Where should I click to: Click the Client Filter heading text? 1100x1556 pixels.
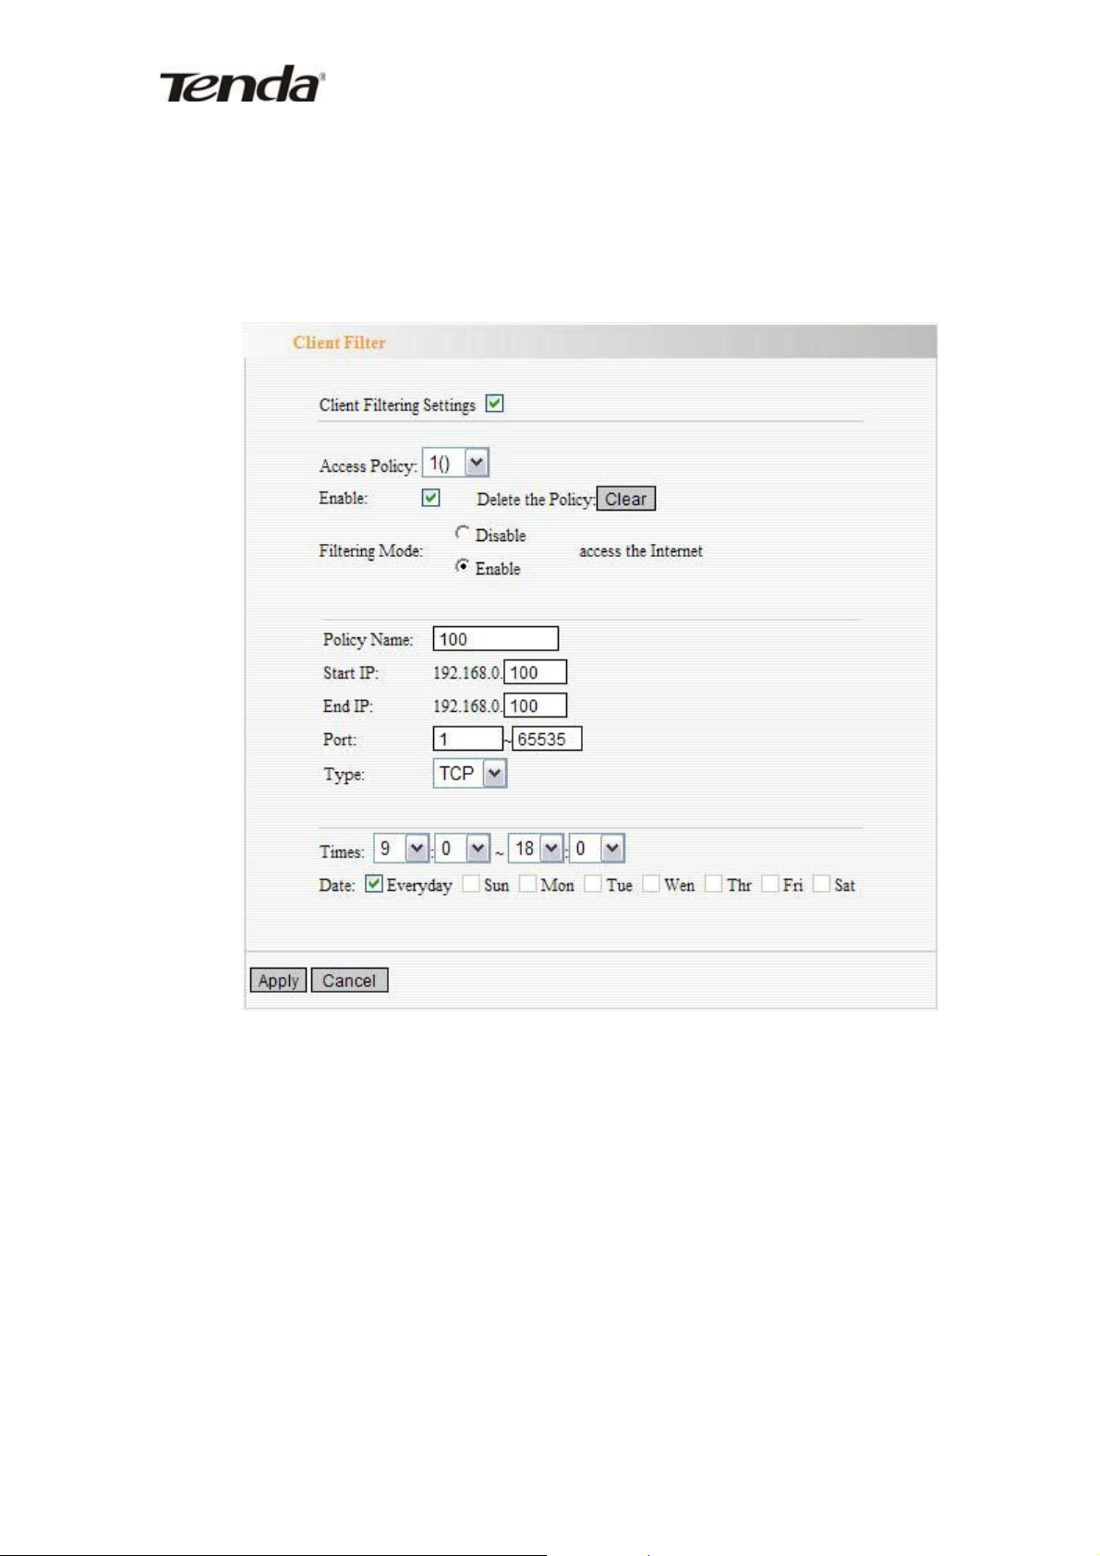339,343
